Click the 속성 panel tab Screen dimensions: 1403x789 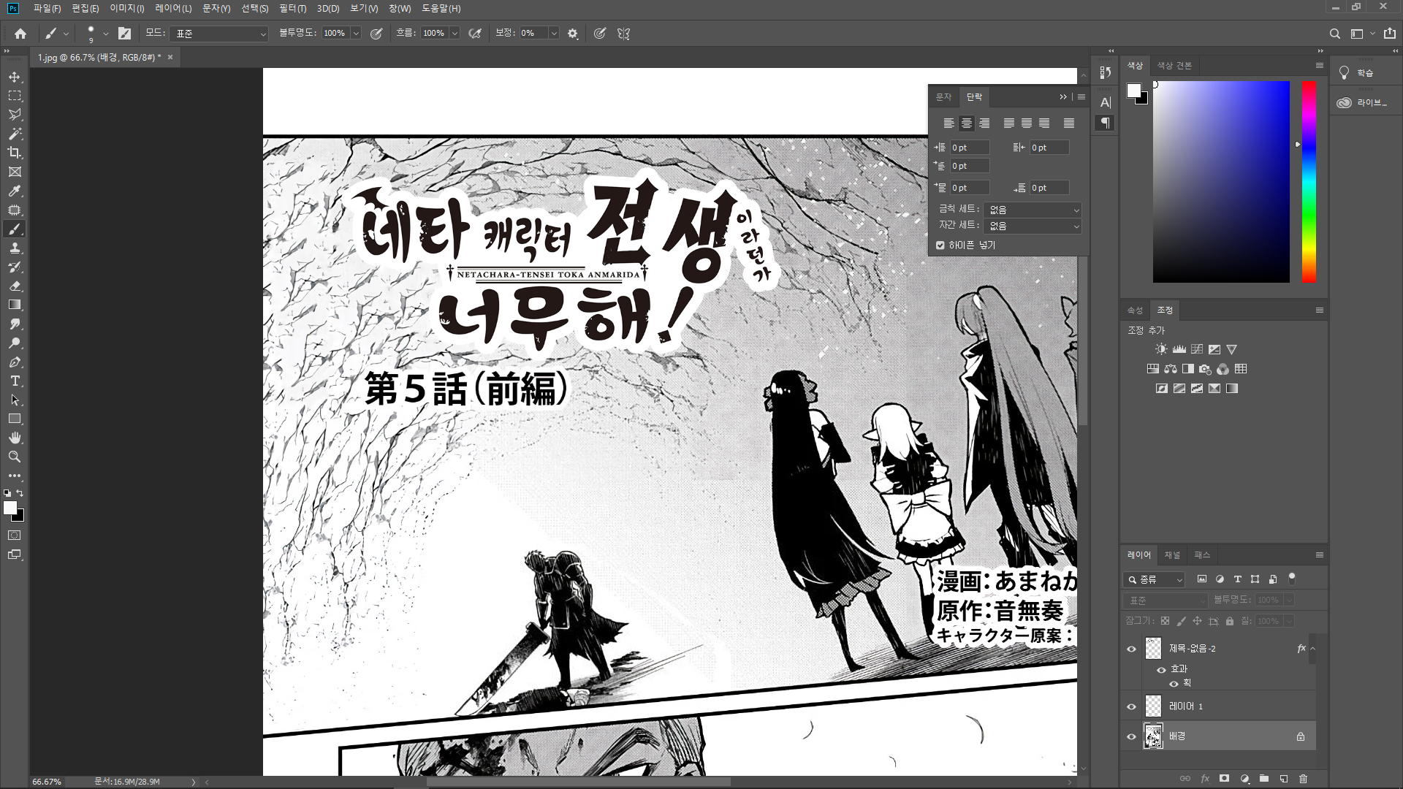pyautogui.click(x=1135, y=310)
